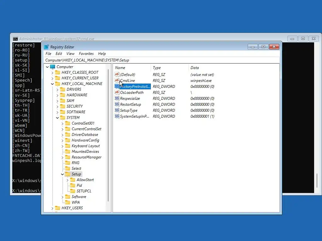Image resolution: width=322 pixels, height=241 pixels.
Task: Click the registry address bar path field
Action: (162, 60)
